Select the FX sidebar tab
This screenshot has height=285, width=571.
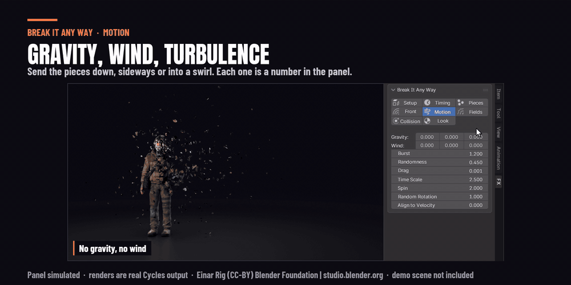(498, 182)
